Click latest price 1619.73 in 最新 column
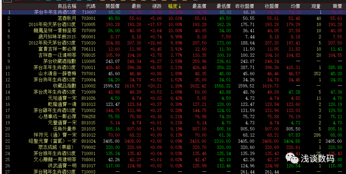 [133, 86]
